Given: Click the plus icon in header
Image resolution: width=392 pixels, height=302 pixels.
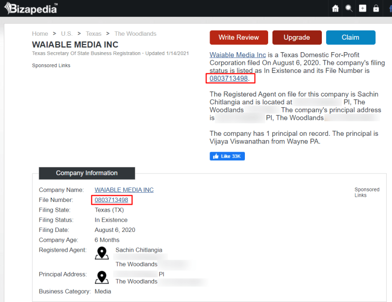Looking at the screenshot, I should 362,9.
